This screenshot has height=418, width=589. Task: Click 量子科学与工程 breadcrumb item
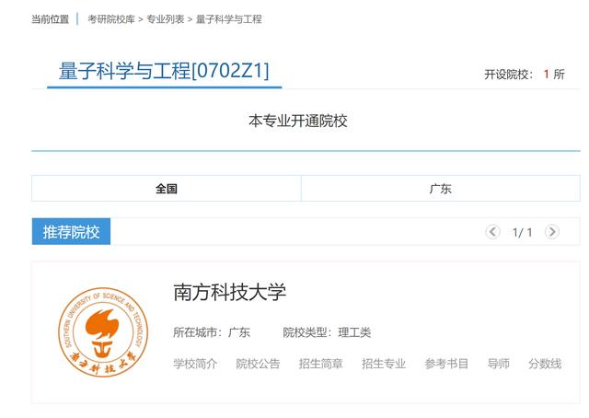pyautogui.click(x=229, y=19)
